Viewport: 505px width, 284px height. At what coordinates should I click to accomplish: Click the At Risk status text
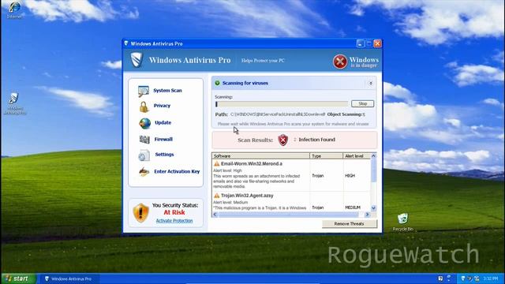pyautogui.click(x=174, y=212)
